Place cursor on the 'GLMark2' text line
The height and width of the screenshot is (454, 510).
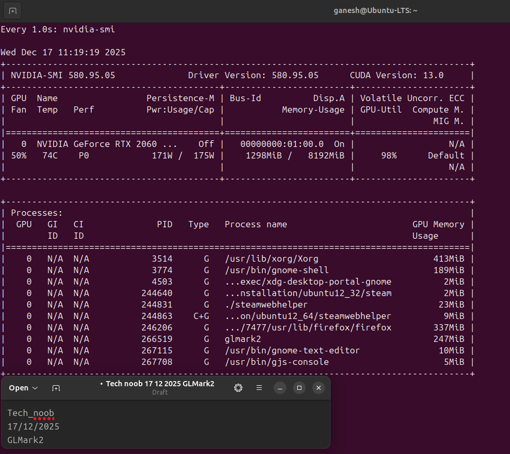(26, 440)
